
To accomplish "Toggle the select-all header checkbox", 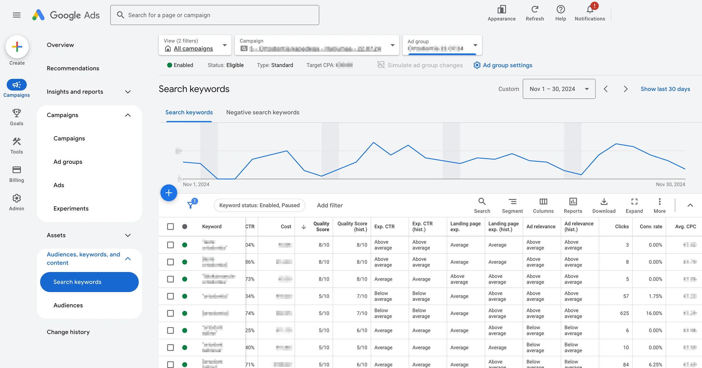I will click(x=170, y=227).
